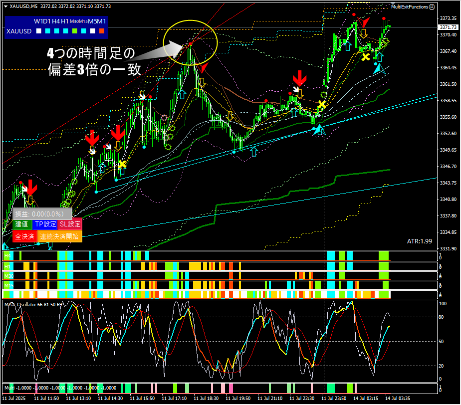
Task: Click the cyan H1 square for XAUUSD
Action: 65,31
